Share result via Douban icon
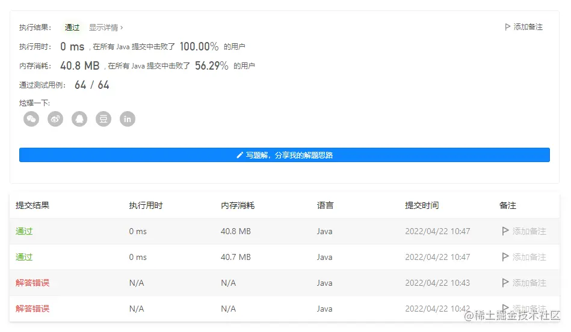 103,119
